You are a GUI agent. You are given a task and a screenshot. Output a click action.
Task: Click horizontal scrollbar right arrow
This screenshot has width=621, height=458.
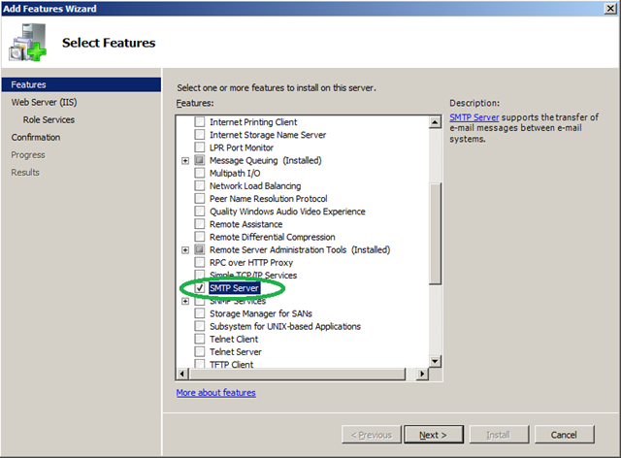coord(422,374)
